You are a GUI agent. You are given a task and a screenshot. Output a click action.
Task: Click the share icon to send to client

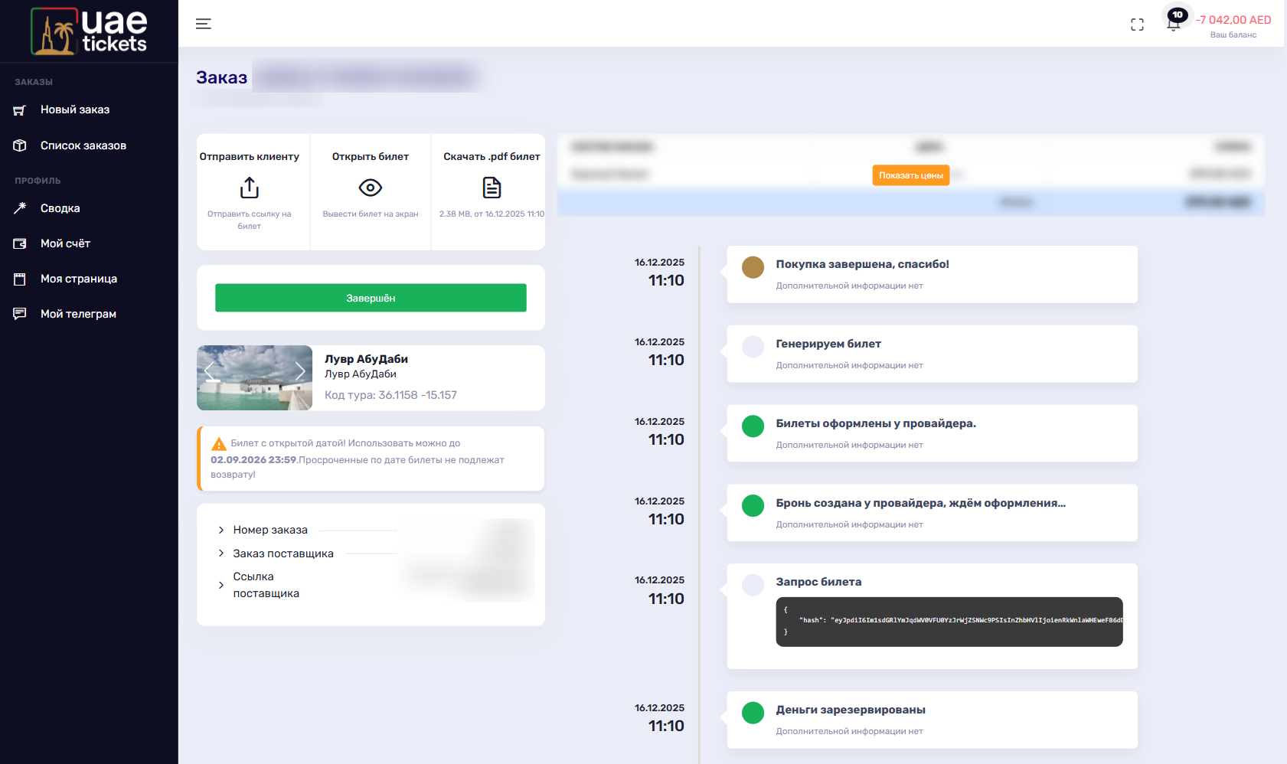tap(250, 188)
